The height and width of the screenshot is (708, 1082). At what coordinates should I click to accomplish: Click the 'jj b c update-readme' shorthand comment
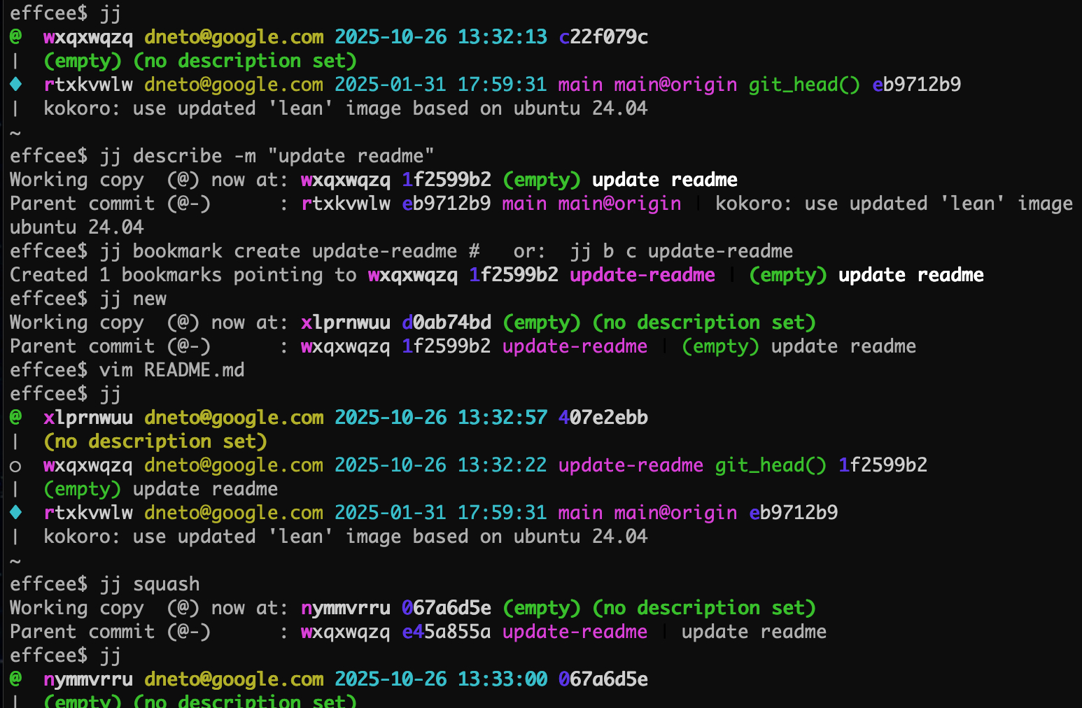pyautogui.click(x=681, y=250)
